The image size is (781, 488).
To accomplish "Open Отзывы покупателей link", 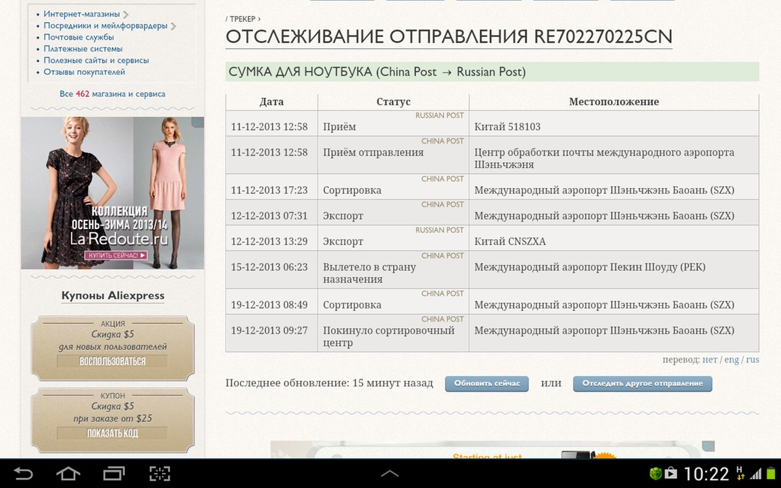I will tap(84, 72).
